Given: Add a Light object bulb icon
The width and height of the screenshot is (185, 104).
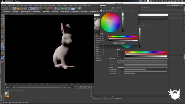Looking at the screenshot, I should coord(80,8).
